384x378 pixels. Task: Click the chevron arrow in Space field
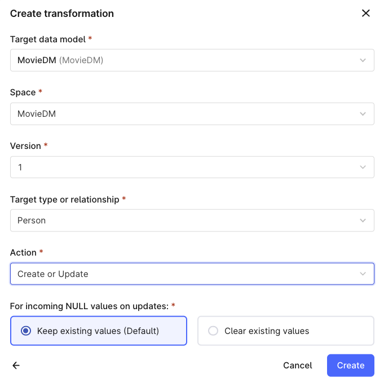click(363, 114)
